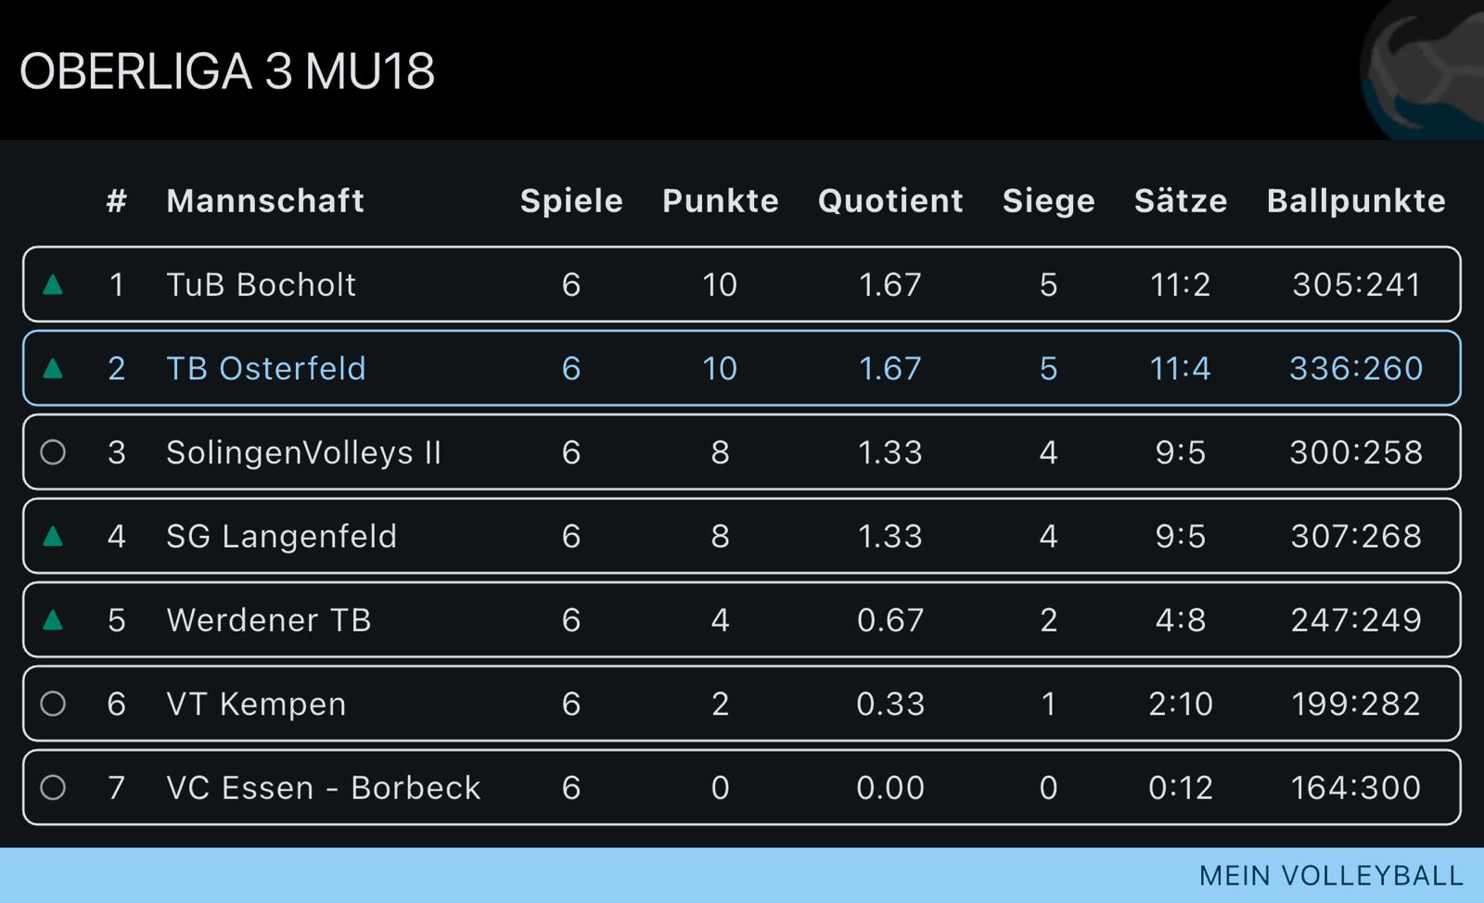
Task: Select the highlighted TB Osterfeld row
Action: pyautogui.click(x=742, y=368)
